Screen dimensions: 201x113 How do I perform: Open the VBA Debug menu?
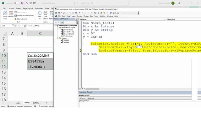pyautogui.click(x=86, y=16)
